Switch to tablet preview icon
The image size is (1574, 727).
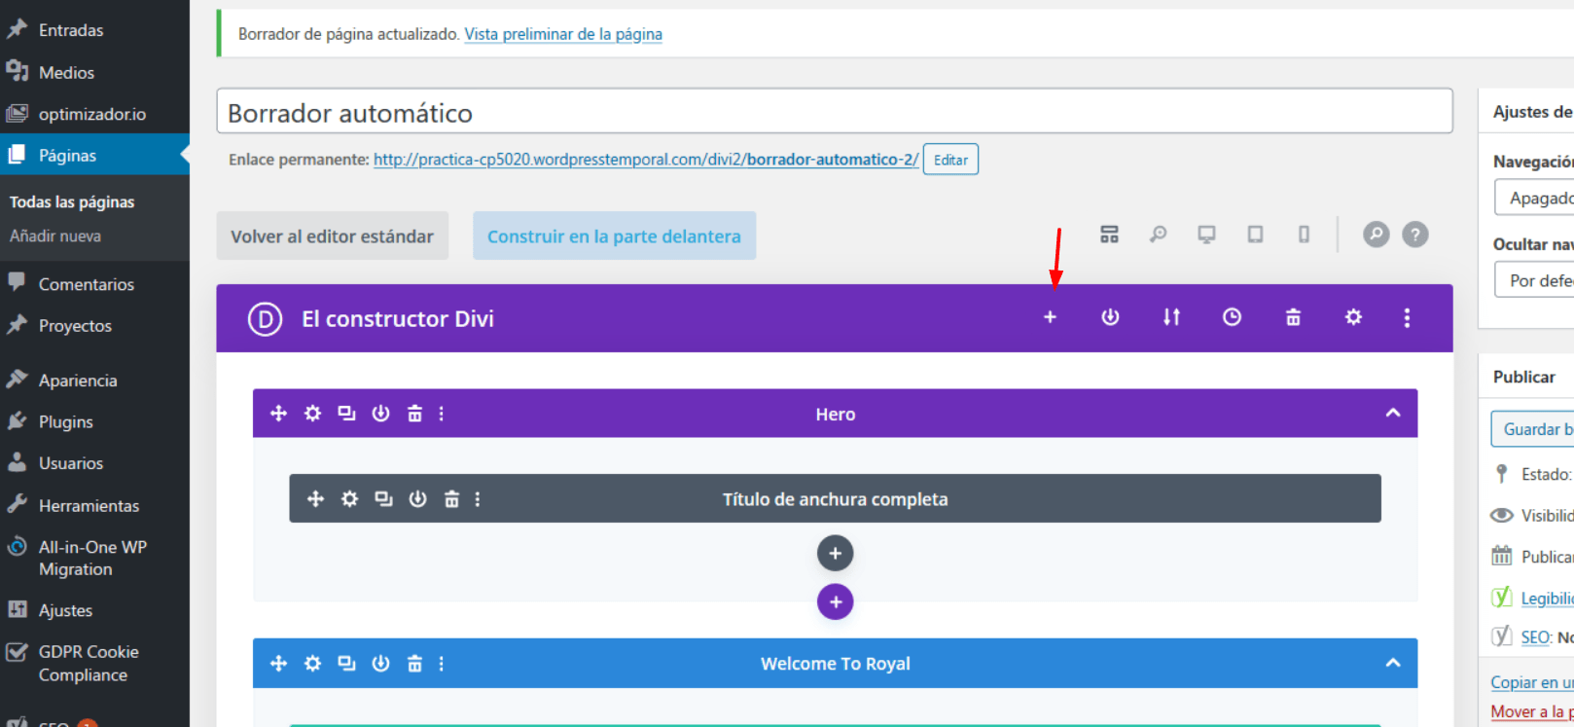click(x=1255, y=235)
